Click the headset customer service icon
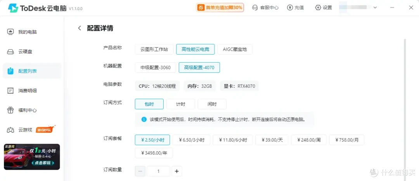The height and width of the screenshot is (181, 419). coord(255,7)
